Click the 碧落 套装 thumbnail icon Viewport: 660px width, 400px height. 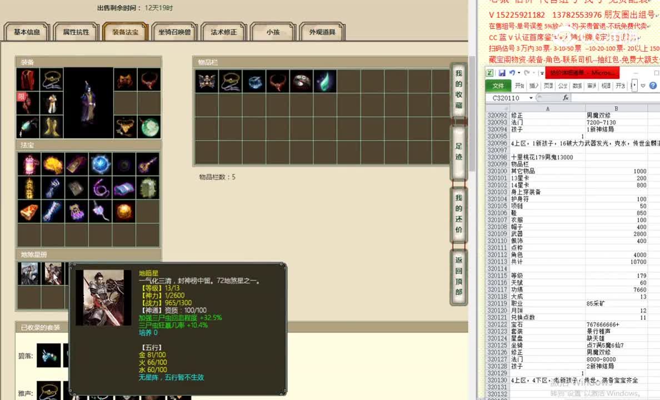pyautogui.click(x=49, y=356)
